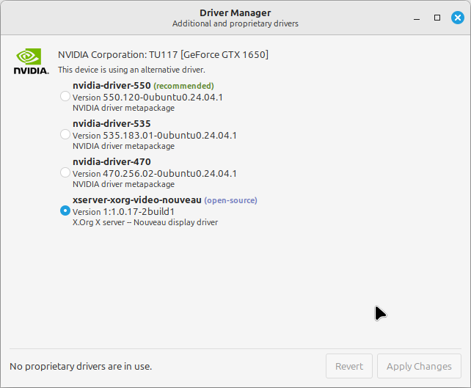471x388 pixels.
Task: Click 'This device is using an alternative driver'
Action: 131,70
